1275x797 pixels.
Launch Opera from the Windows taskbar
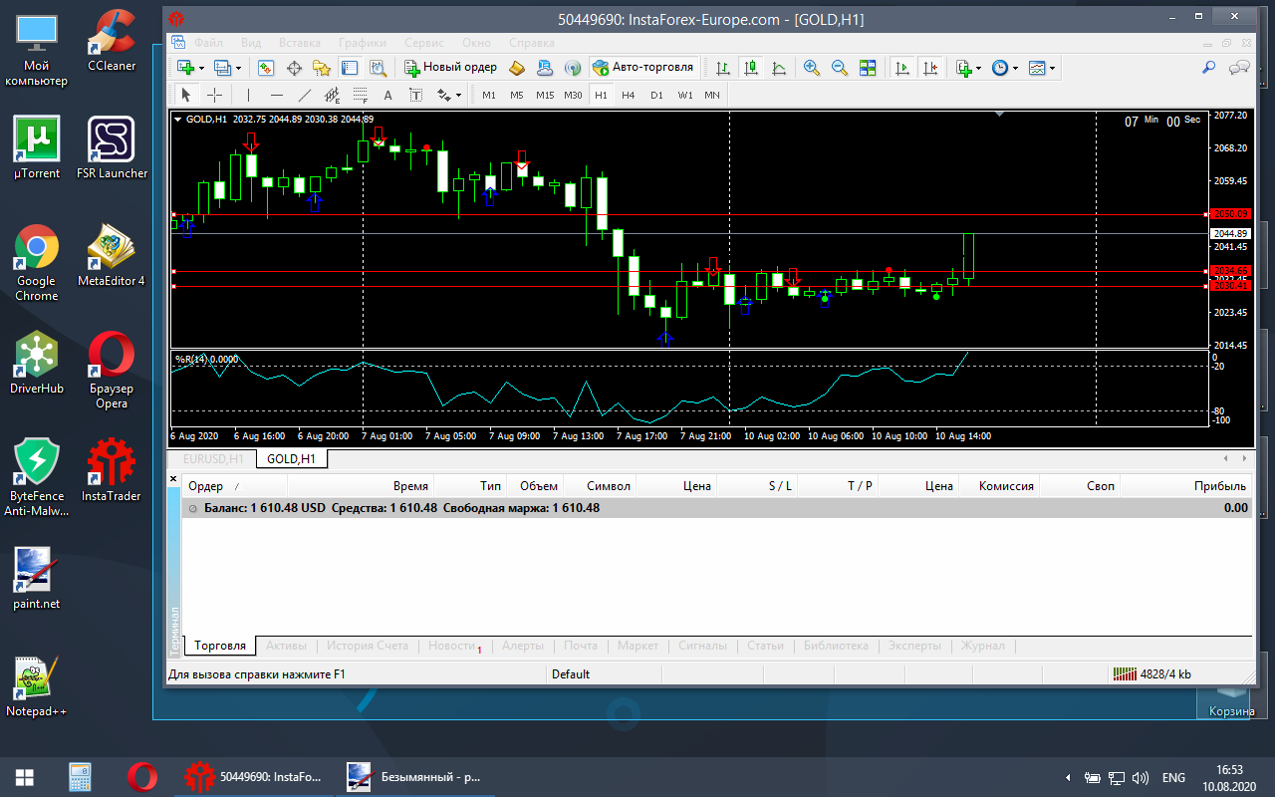[142, 777]
